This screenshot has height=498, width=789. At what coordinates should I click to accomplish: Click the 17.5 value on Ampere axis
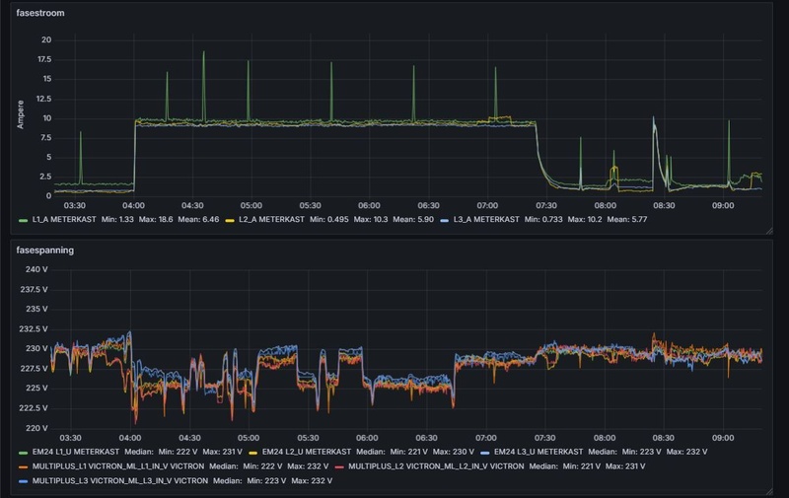(44, 59)
